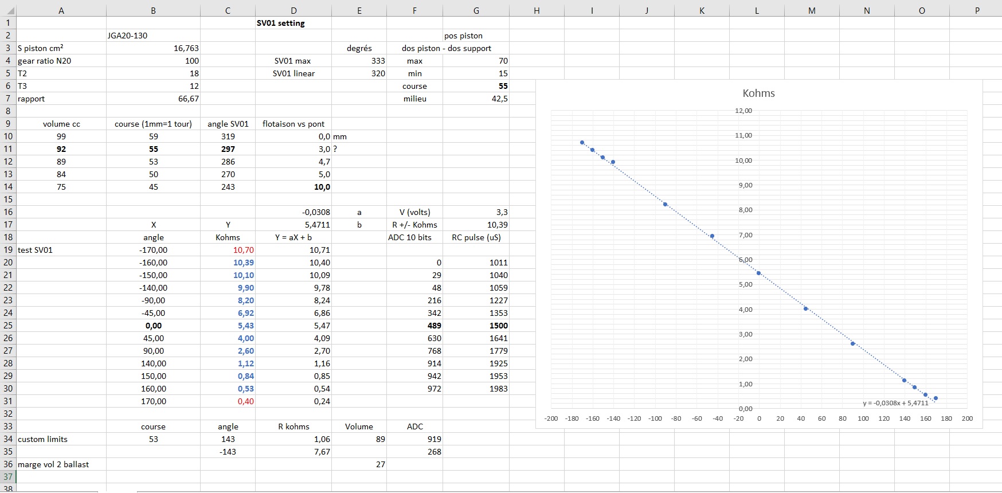Select row 25 header
Image resolution: width=1002 pixels, height=493 pixels.
pyautogui.click(x=8, y=326)
